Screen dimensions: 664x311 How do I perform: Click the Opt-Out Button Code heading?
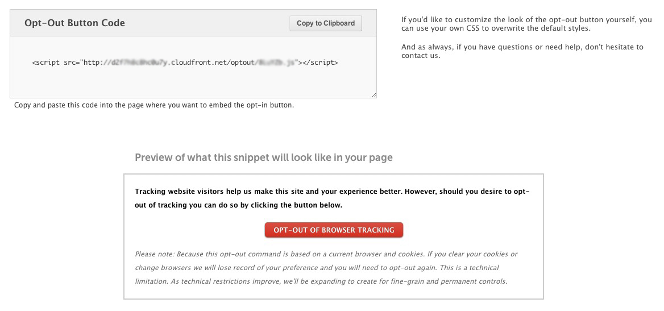click(74, 23)
